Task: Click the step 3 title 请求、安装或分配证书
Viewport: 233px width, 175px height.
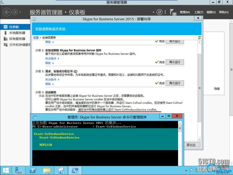Action: click(61, 71)
